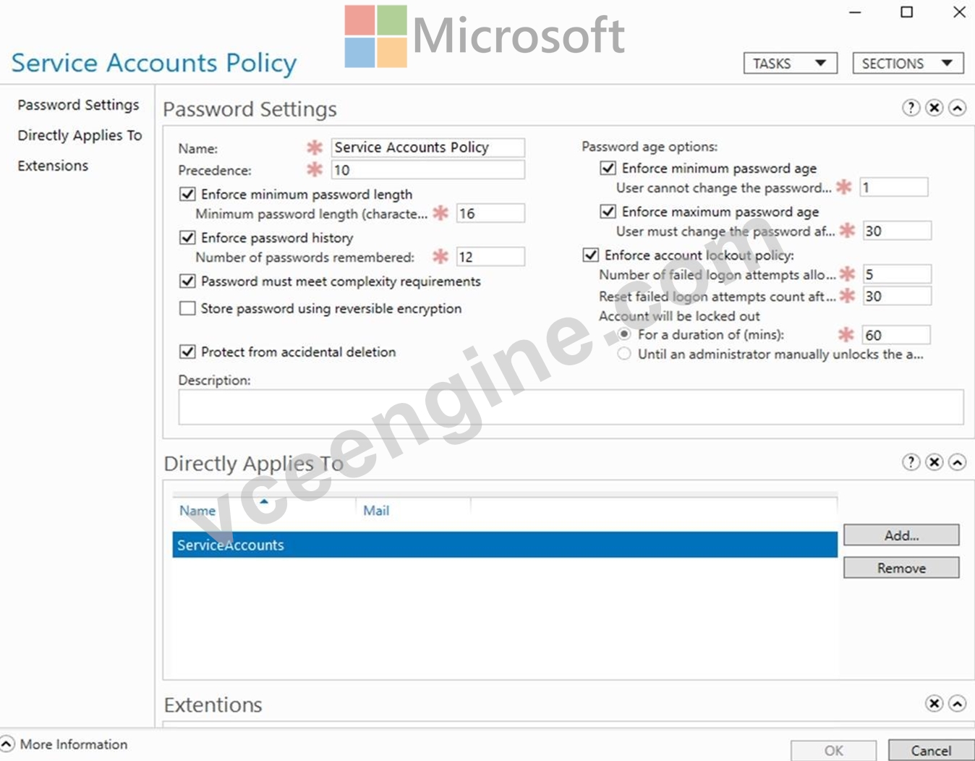The height and width of the screenshot is (761, 975).
Task: Click the Description text box
Action: (x=571, y=407)
